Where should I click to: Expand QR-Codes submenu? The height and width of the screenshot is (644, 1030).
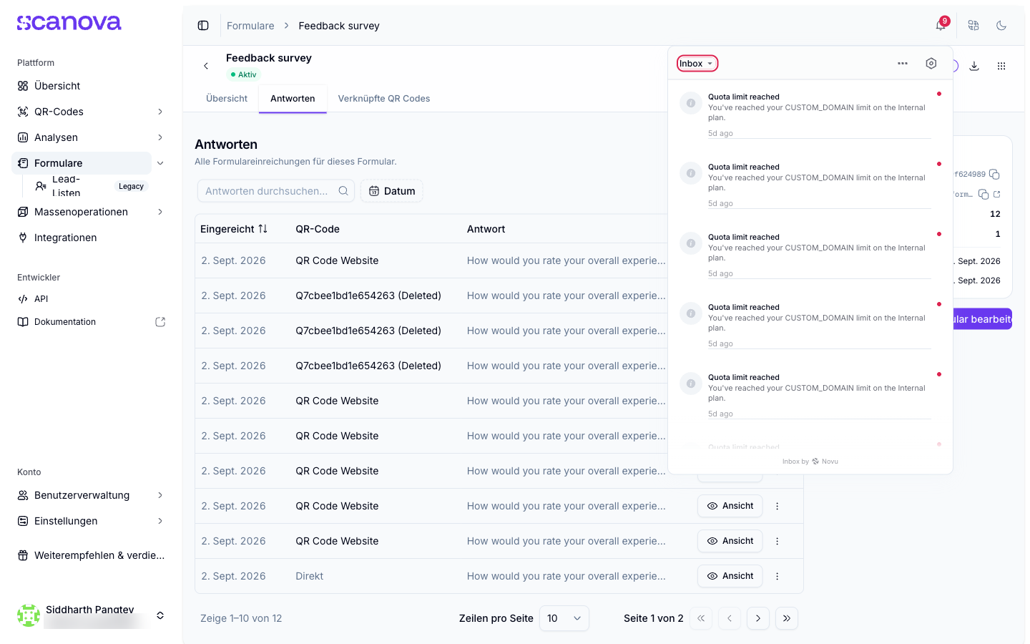pyautogui.click(x=160, y=112)
